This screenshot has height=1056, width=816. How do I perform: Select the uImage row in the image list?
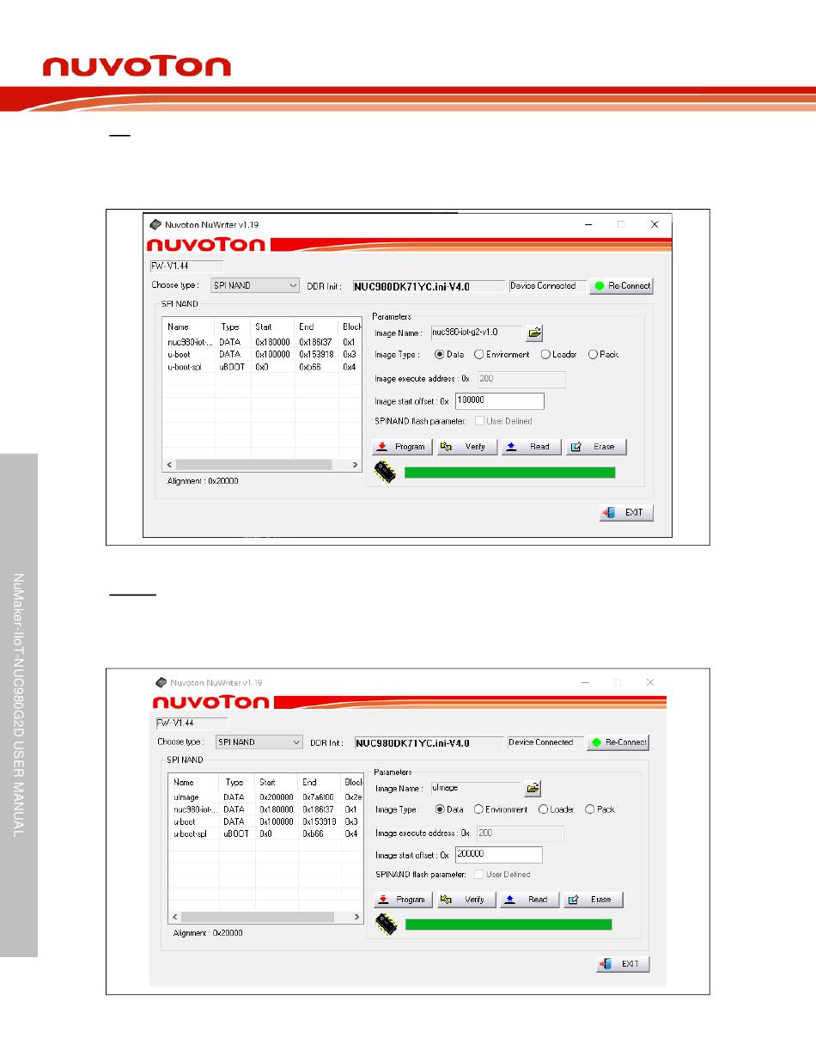click(x=266, y=797)
